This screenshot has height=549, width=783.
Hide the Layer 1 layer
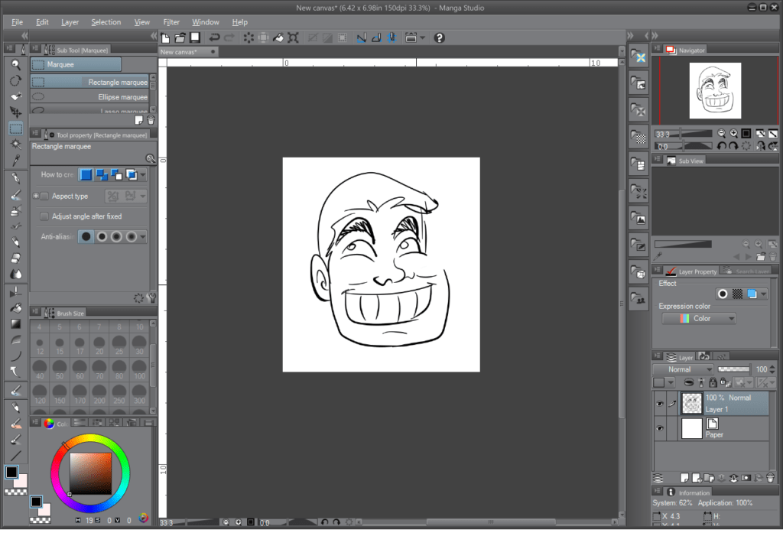click(658, 404)
